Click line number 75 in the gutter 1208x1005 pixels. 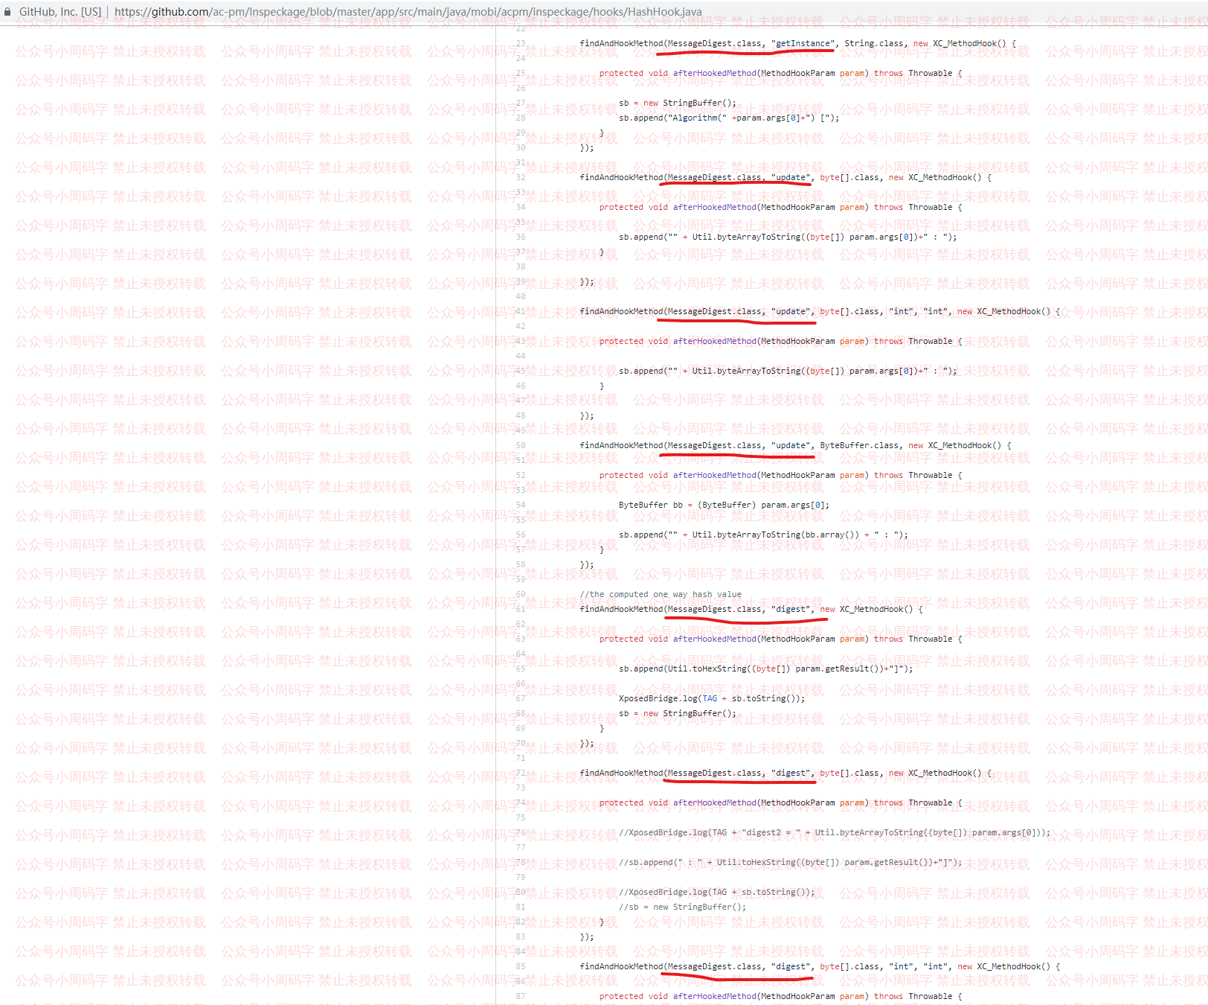coord(521,817)
